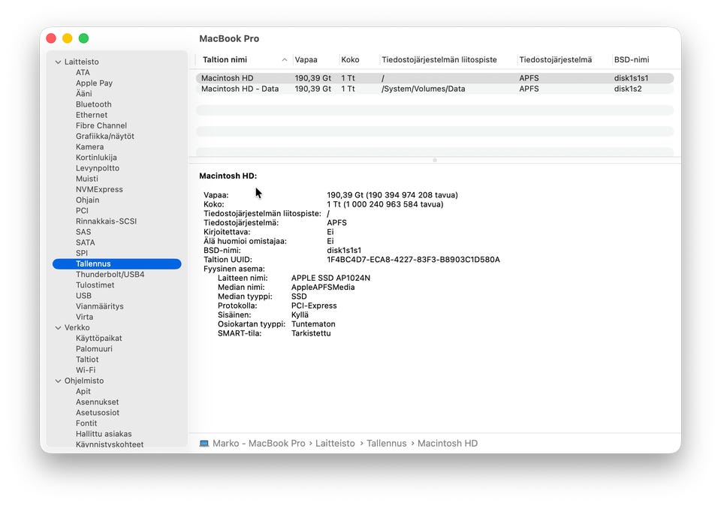721x506 pixels.
Task: Open SAS in sidebar
Action: point(83,232)
